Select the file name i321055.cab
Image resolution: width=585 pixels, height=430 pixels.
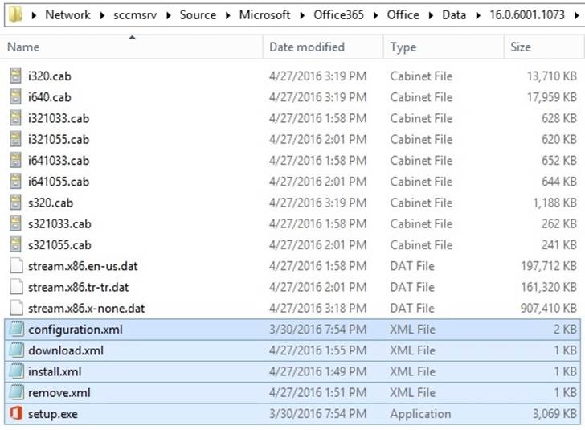coord(59,140)
